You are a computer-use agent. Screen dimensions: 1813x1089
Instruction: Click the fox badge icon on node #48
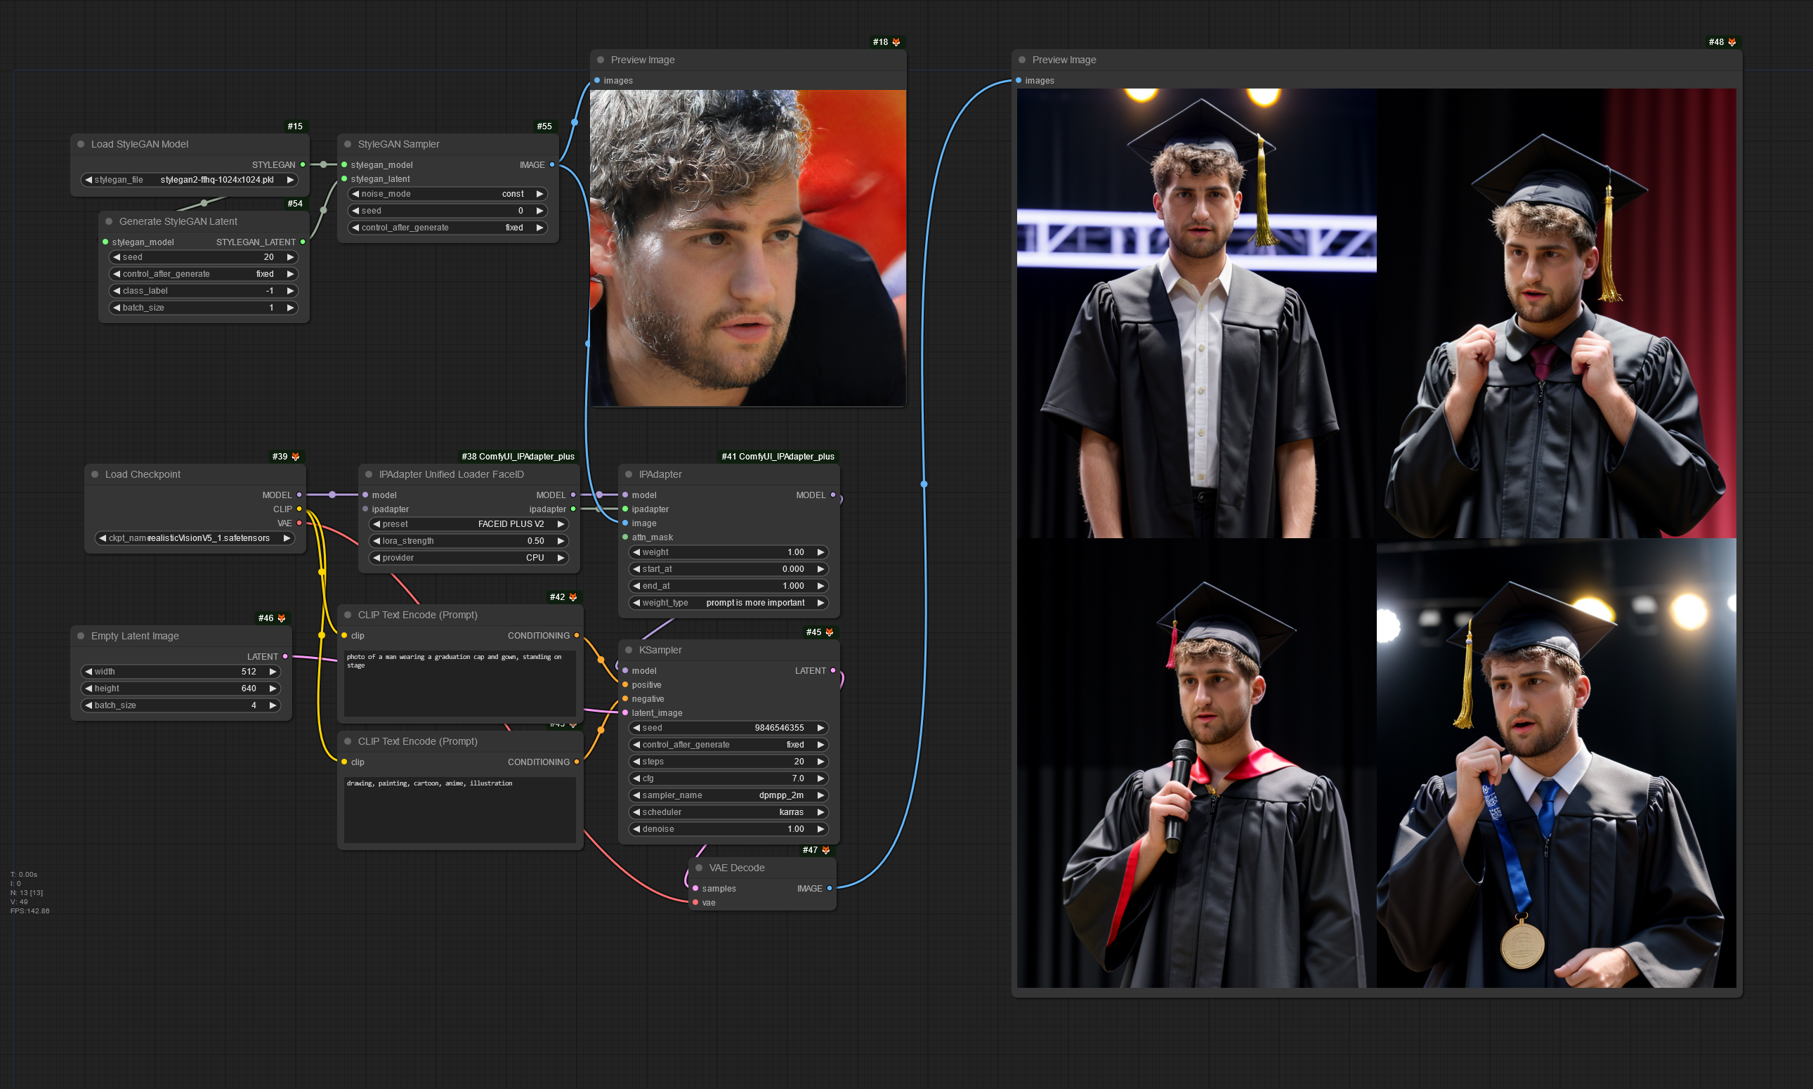click(1732, 43)
